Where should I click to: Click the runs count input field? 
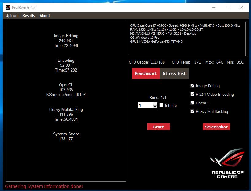[x=145, y=105]
